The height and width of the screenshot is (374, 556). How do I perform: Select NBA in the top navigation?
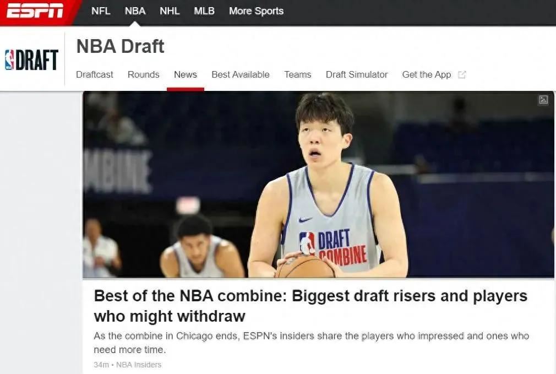click(135, 11)
